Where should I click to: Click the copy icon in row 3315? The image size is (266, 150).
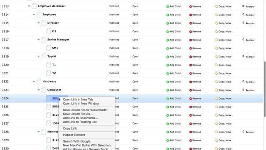(216, 23)
